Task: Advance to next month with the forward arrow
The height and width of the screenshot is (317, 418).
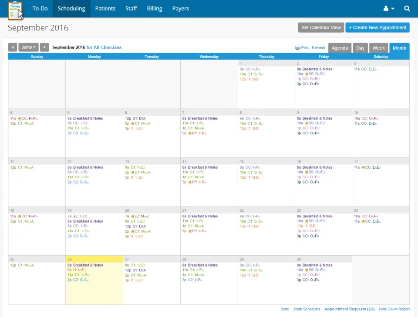Action: tap(44, 47)
